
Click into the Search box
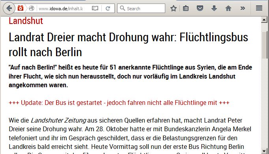click(141, 8)
